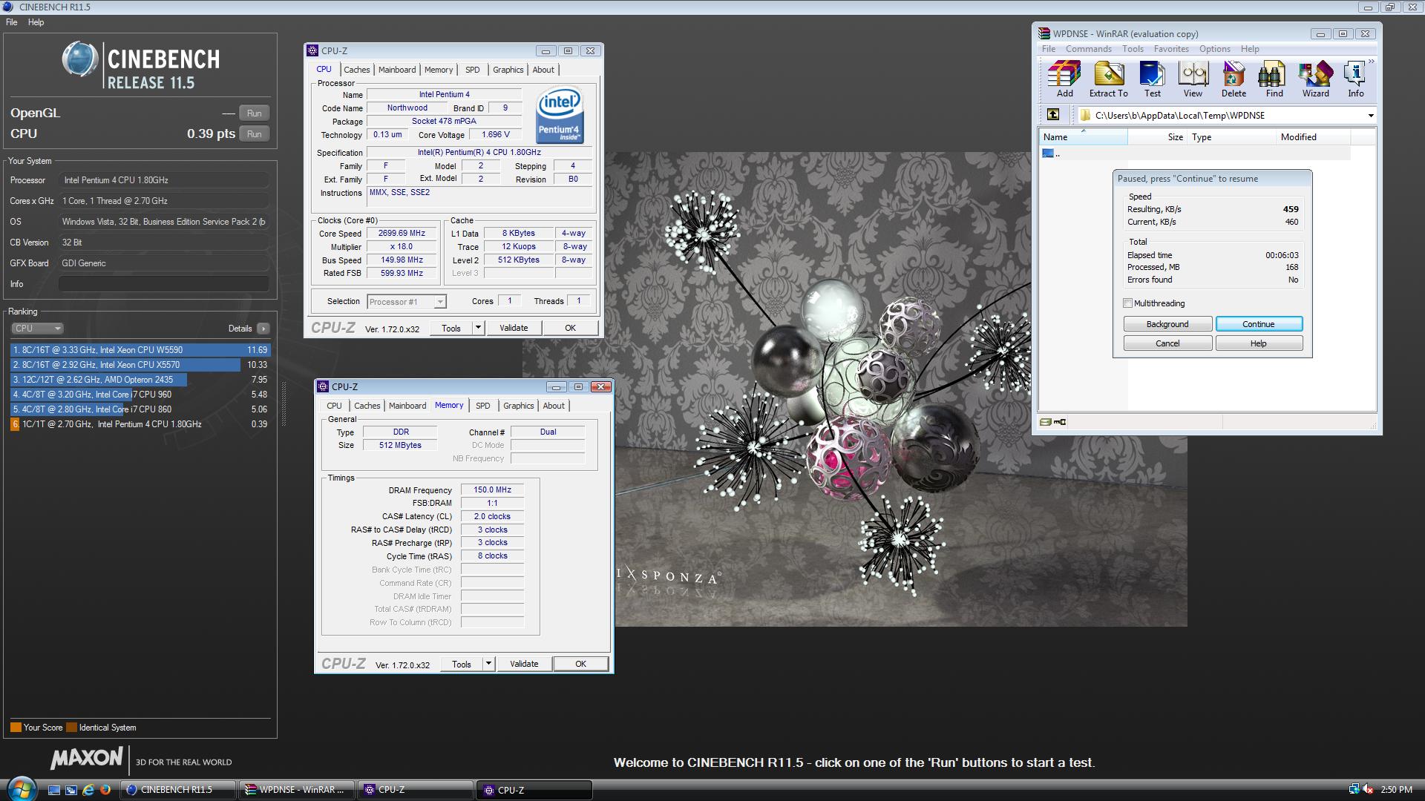The image size is (1425, 801).
Task: Click the Find binoculars icon in WinRAR
Action: 1274,79
